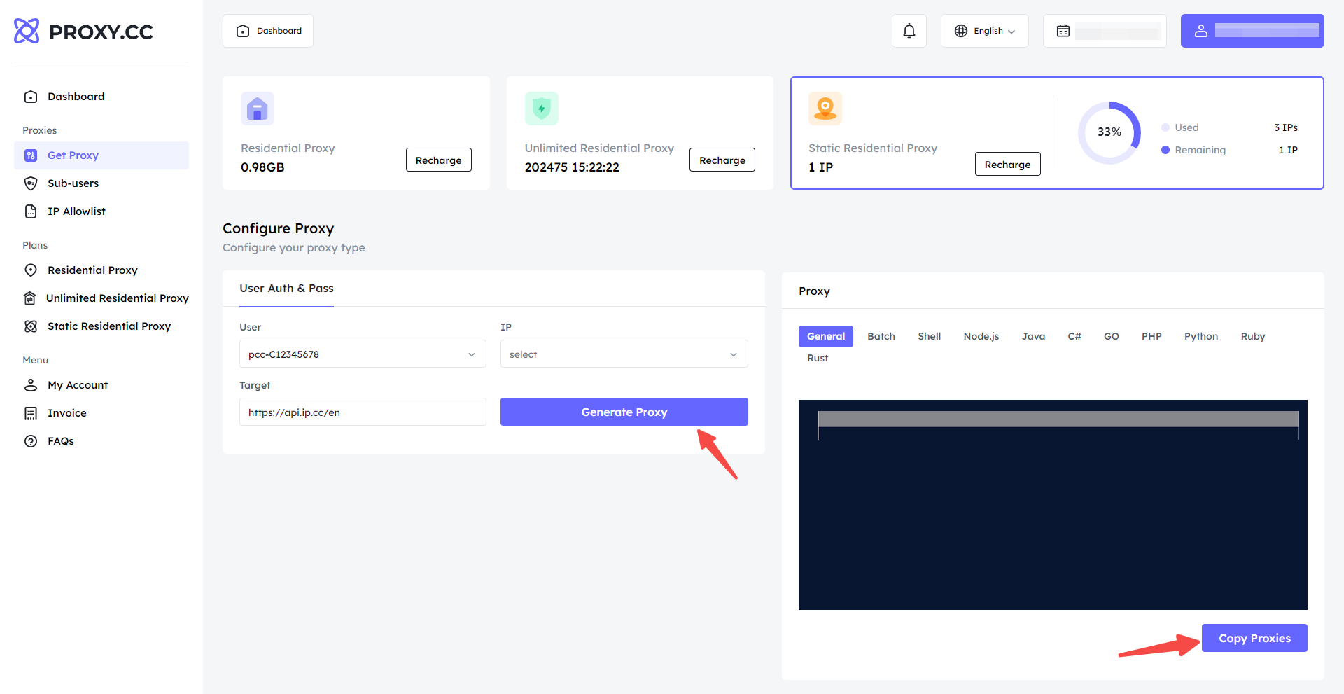1344x694 pixels.
Task: Click the Unlimited Residential Proxy shield icon
Action: [542, 109]
